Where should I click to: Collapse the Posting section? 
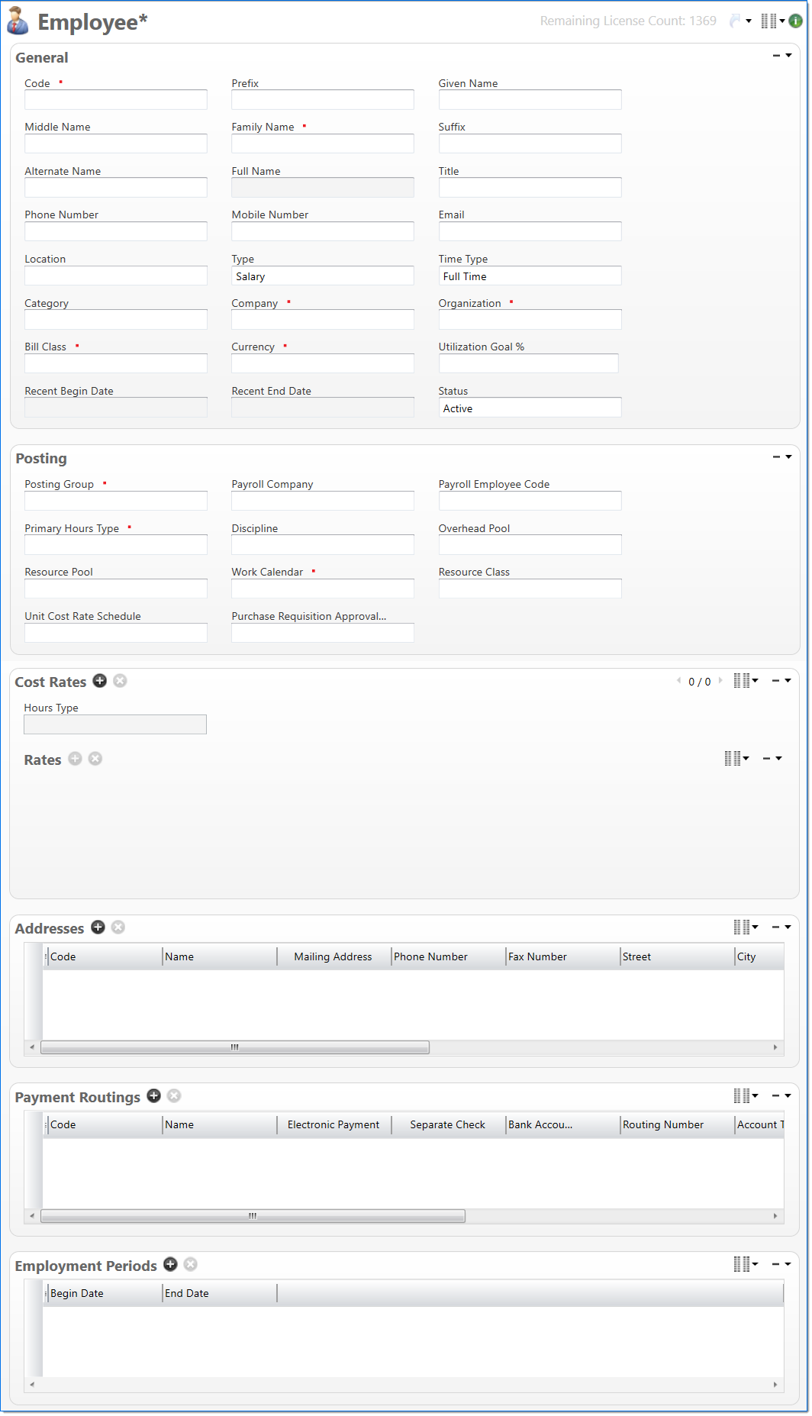777,457
